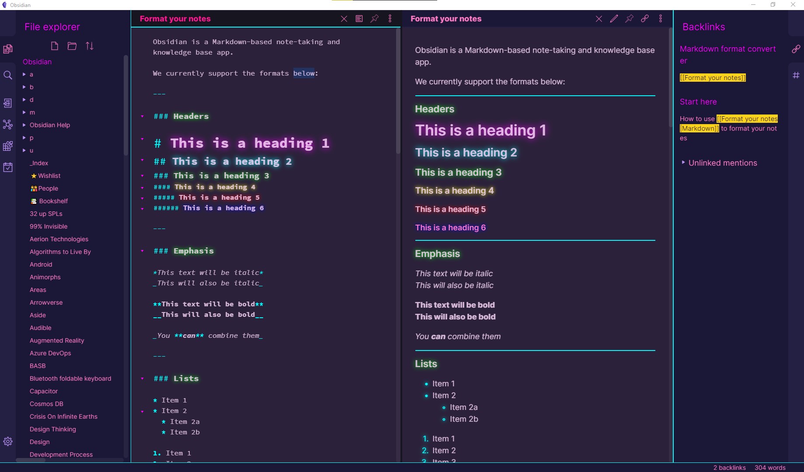Fold the Emphasis section in editor
The height and width of the screenshot is (472, 804).
pos(143,251)
